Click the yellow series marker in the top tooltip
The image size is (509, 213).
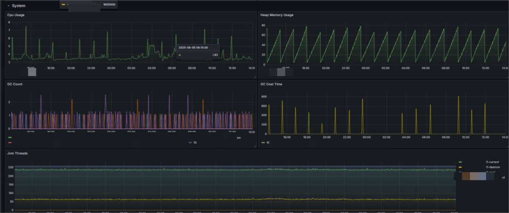64,5
